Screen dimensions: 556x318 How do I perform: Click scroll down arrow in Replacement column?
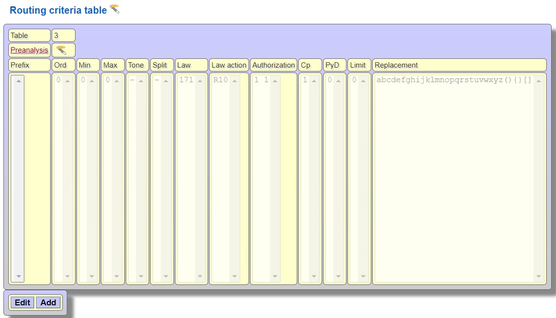(538, 277)
